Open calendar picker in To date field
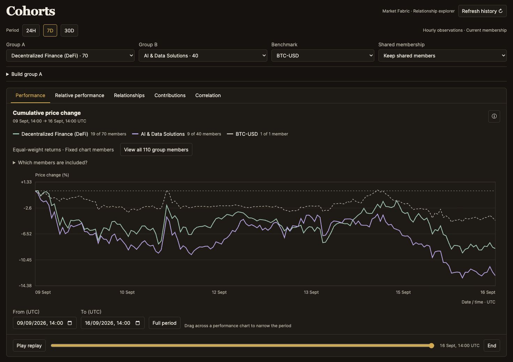The width and height of the screenshot is (513, 362). click(138, 323)
